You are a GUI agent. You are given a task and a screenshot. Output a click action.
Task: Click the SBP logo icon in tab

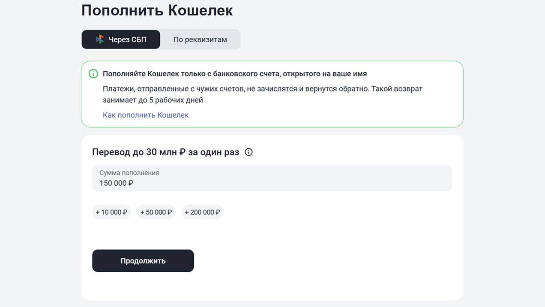tap(100, 39)
